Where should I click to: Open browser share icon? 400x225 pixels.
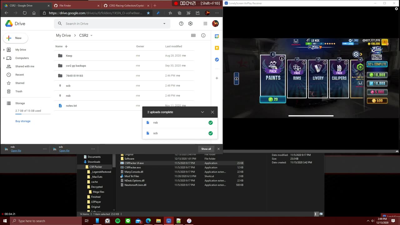tap(197, 13)
